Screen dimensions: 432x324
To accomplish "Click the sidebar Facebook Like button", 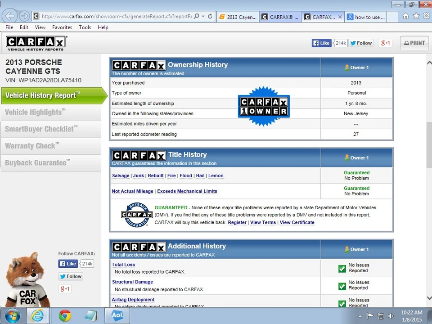I will pos(68,264).
